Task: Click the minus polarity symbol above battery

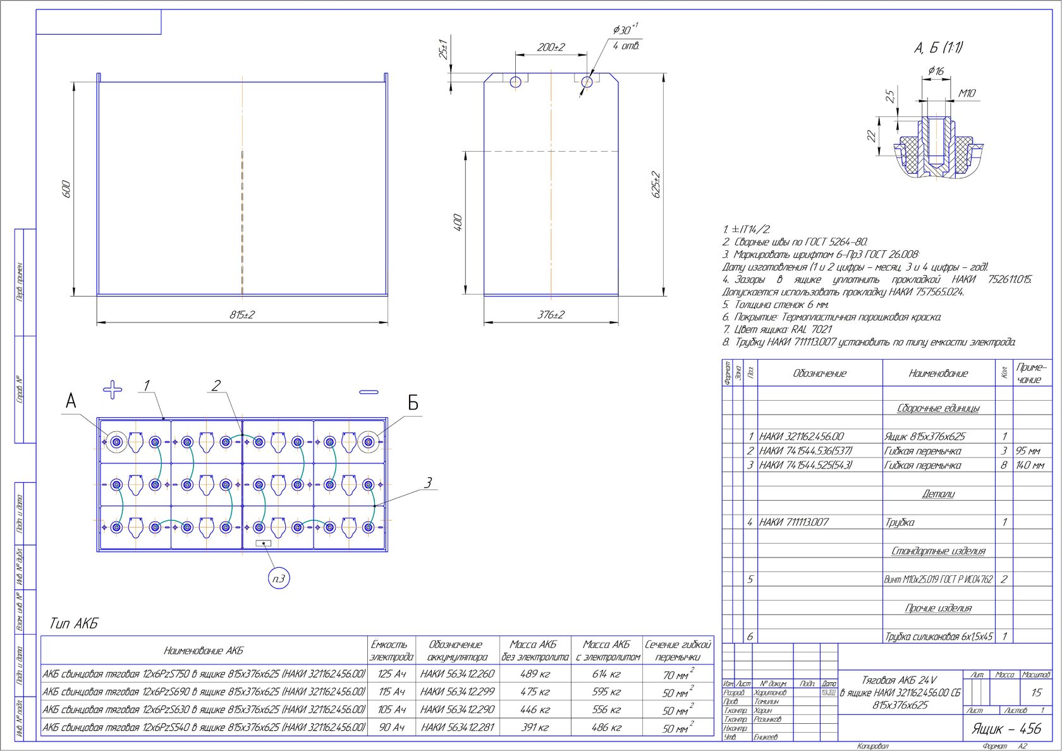Action: click(x=369, y=392)
